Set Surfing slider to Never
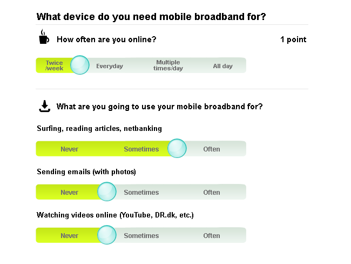The image size is (351, 264). 69,149
